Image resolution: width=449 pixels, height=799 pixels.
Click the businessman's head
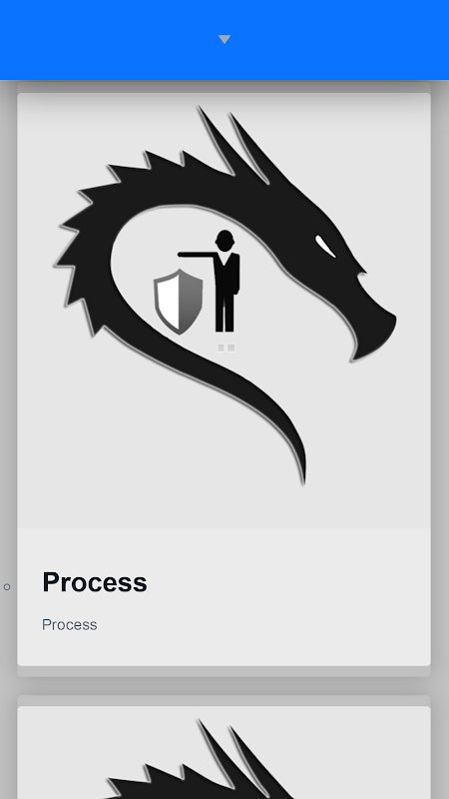(x=224, y=240)
